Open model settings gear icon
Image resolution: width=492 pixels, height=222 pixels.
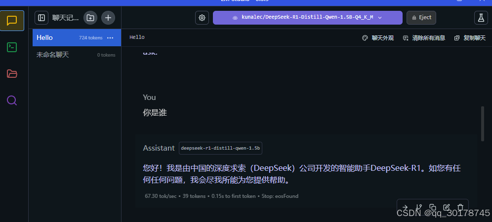[x=202, y=18]
